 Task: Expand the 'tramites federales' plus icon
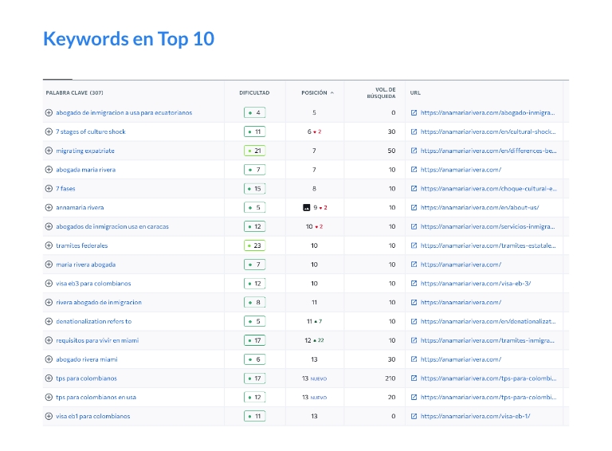coord(49,245)
